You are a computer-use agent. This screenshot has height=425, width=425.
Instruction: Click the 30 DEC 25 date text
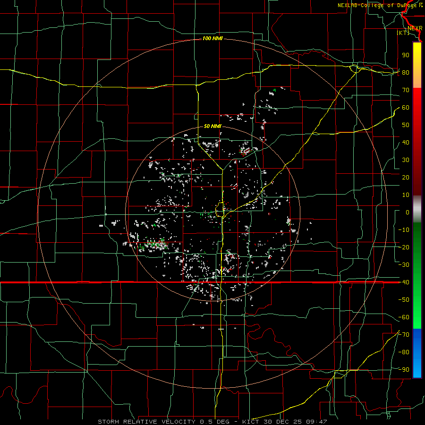[x=283, y=422]
